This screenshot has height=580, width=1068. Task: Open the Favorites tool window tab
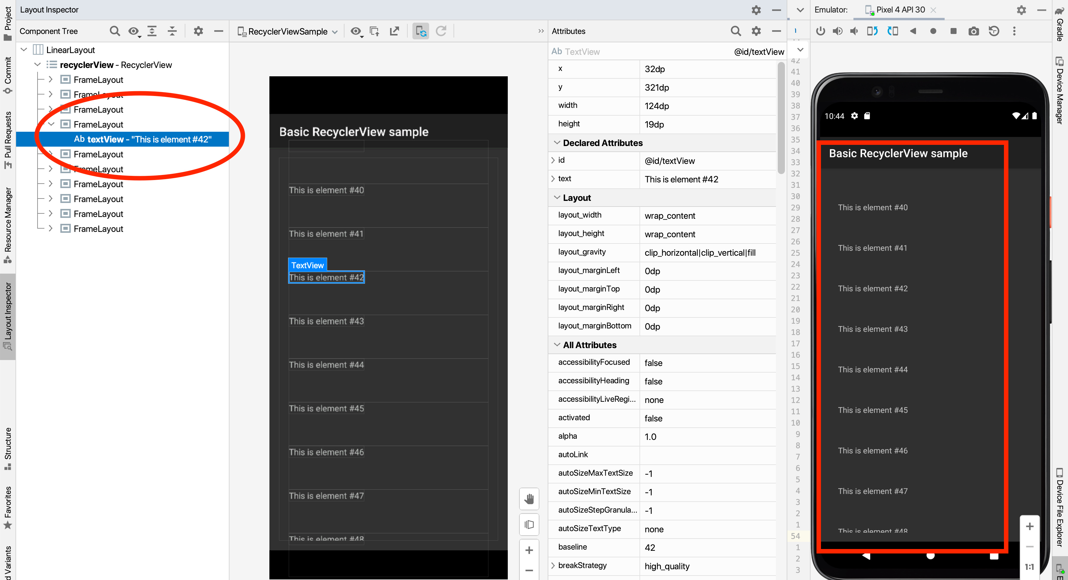point(7,508)
